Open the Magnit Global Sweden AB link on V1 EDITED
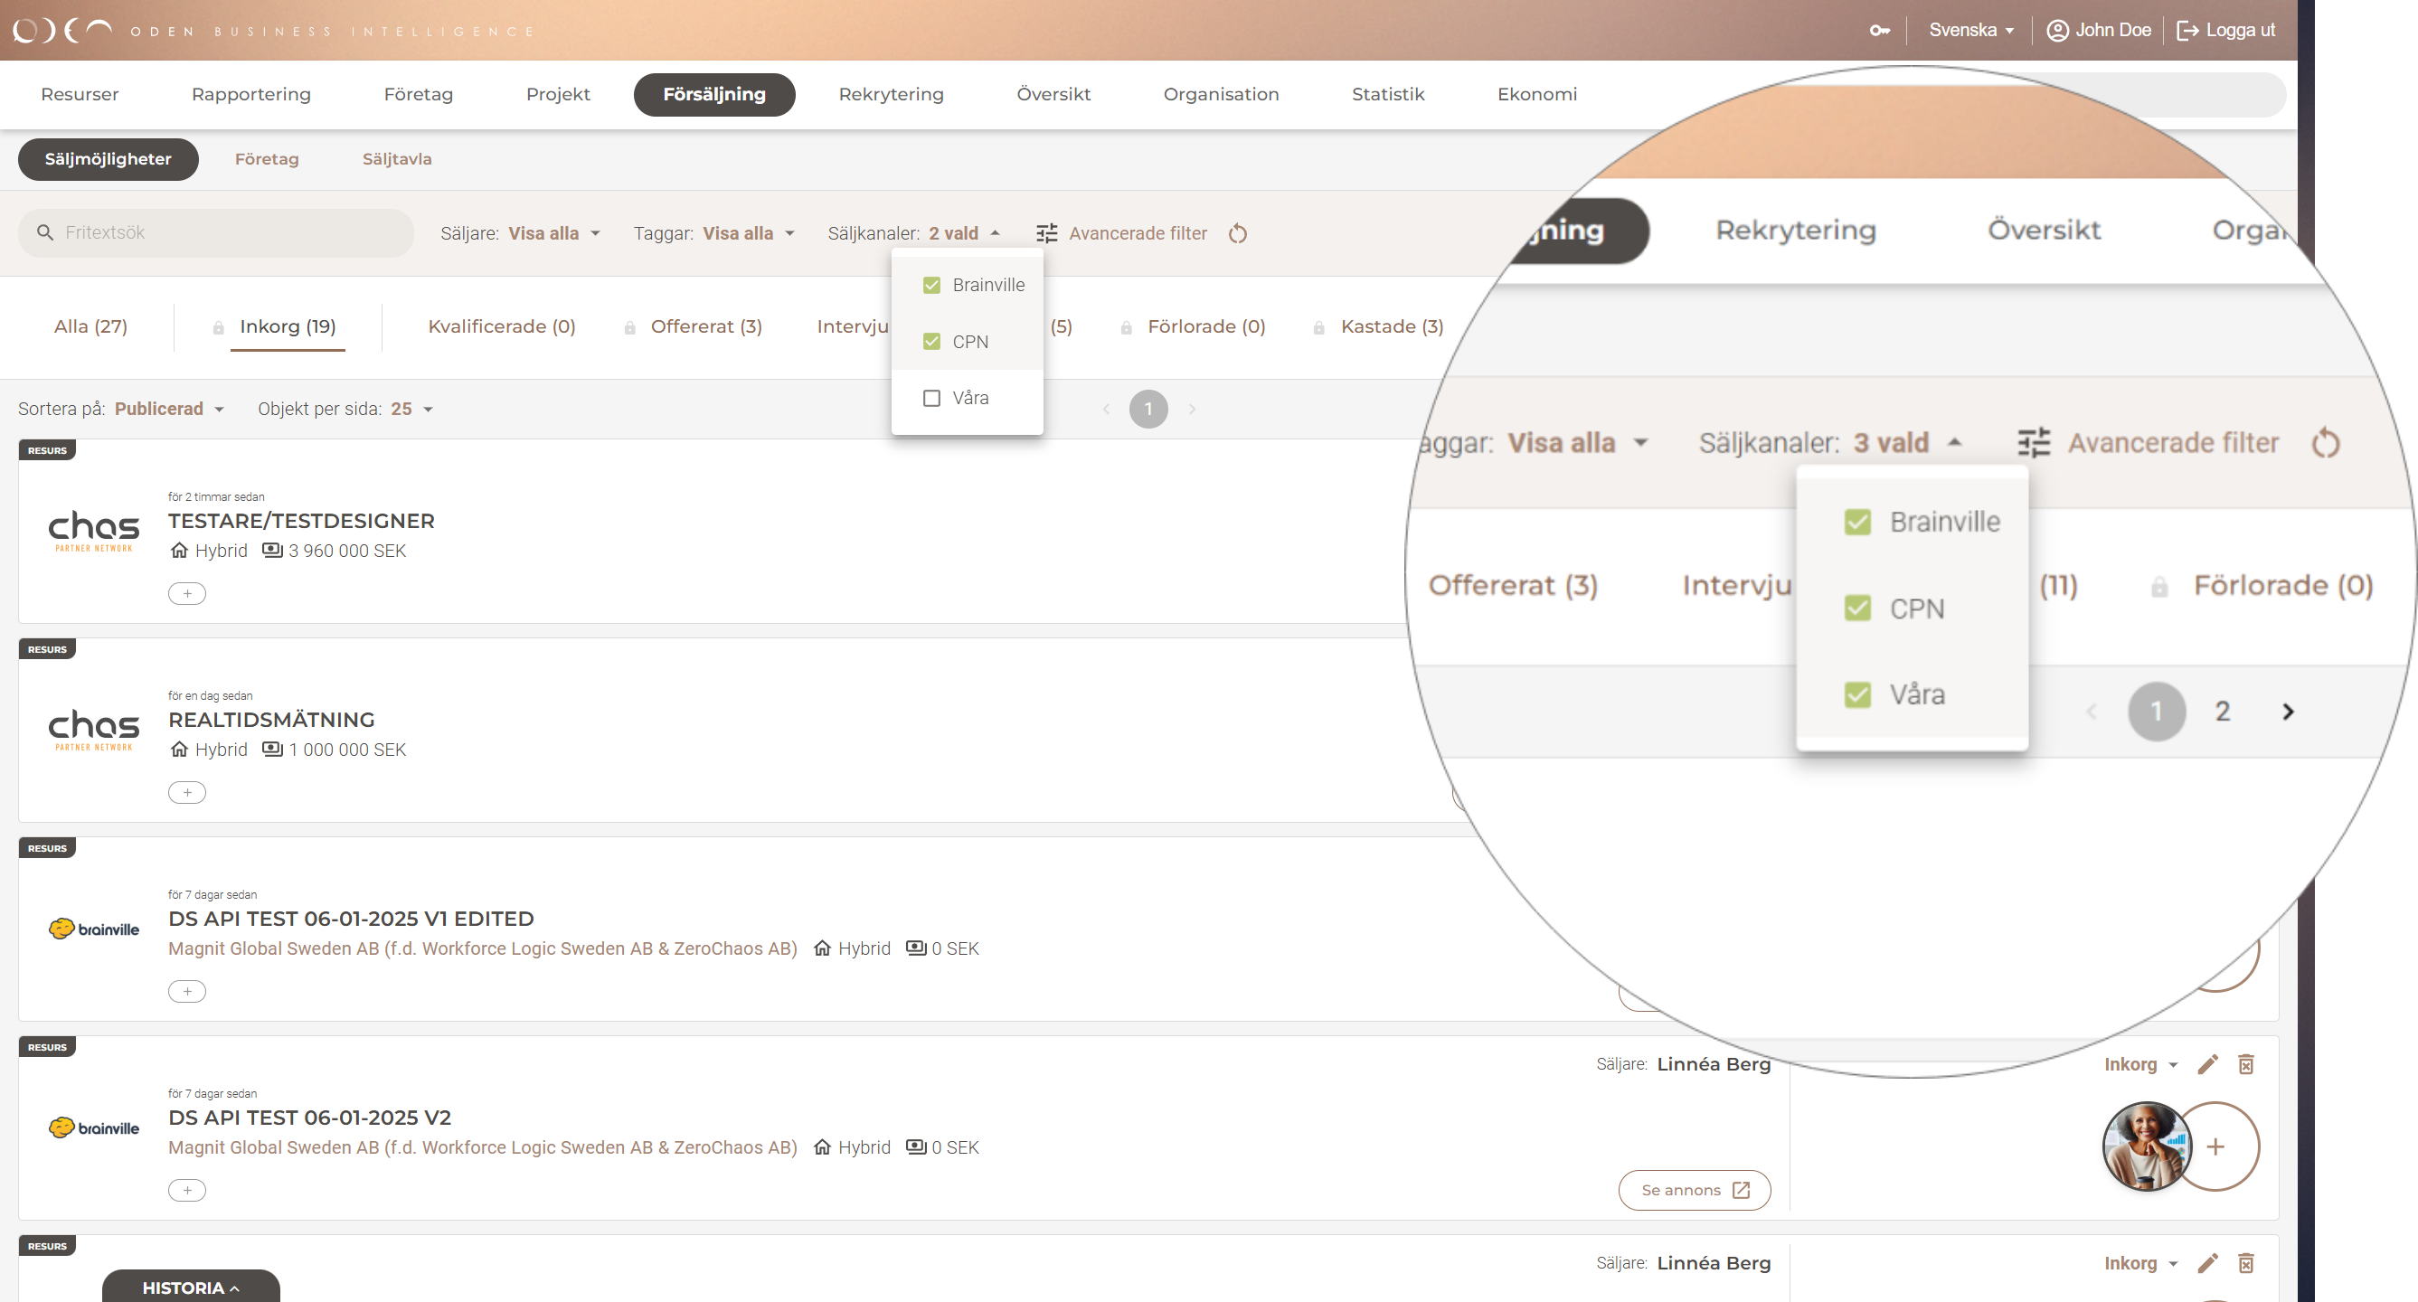2418x1302 pixels. [x=483, y=948]
